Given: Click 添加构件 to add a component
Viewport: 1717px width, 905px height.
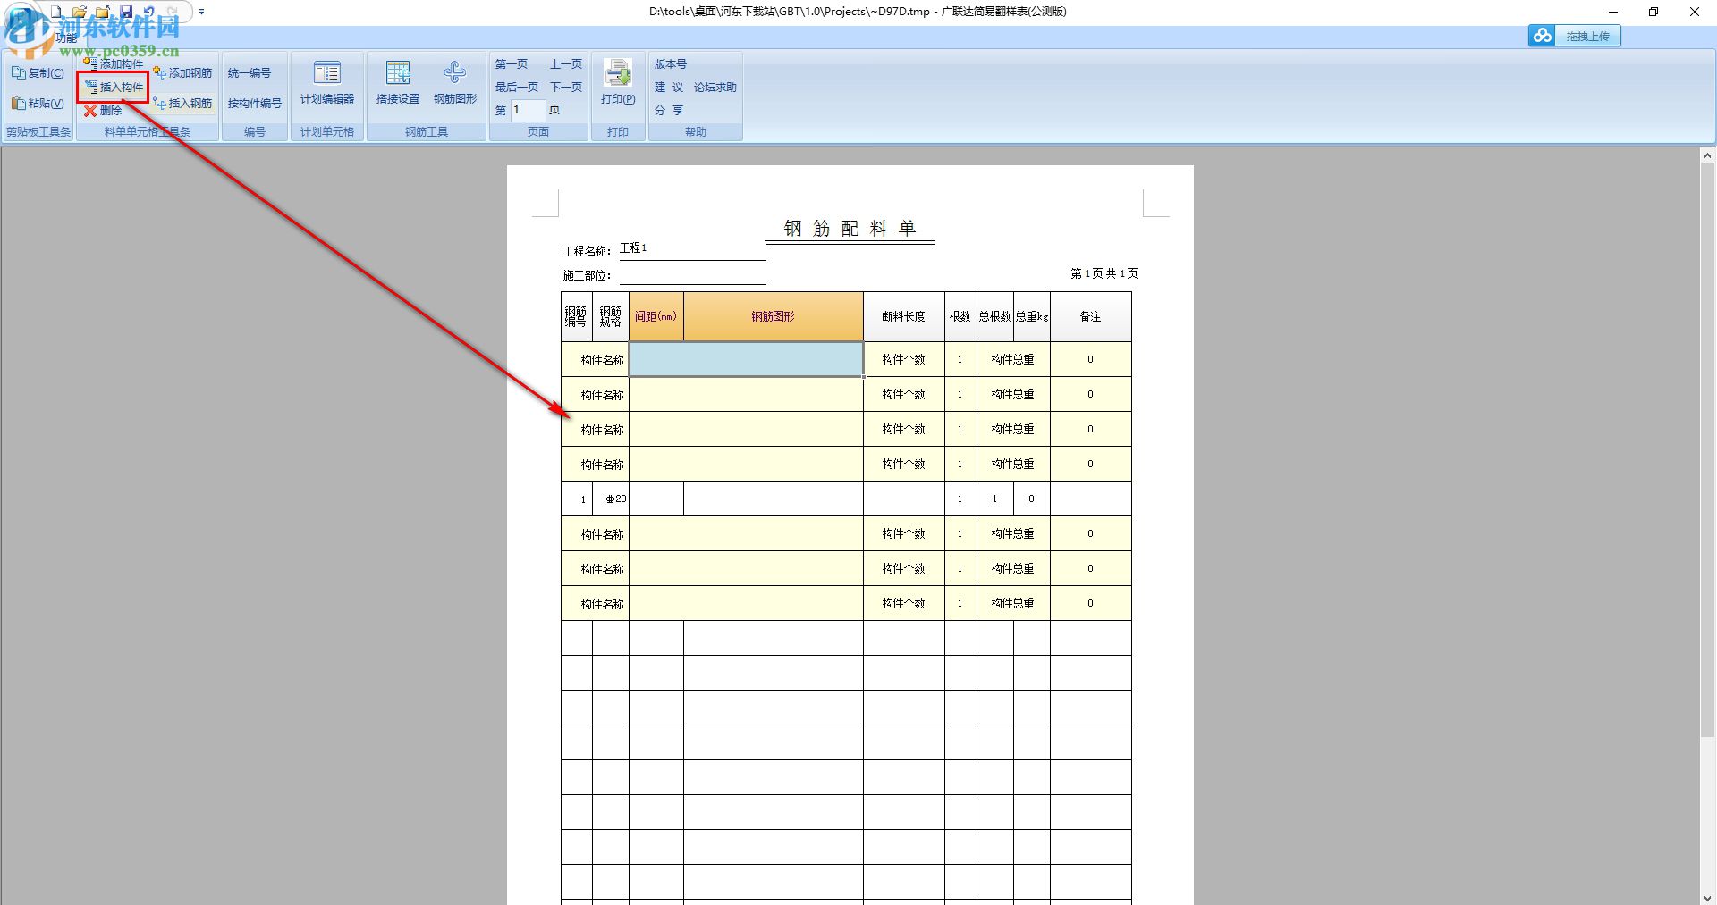Looking at the screenshot, I should (x=114, y=63).
